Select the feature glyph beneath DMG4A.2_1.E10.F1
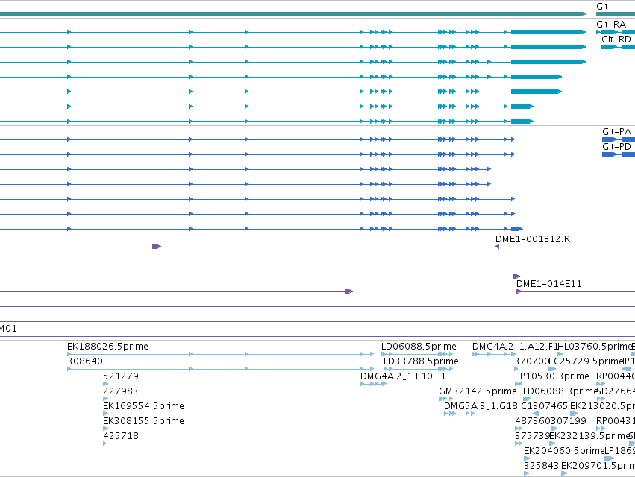The width and height of the screenshot is (635, 477). coord(373,384)
